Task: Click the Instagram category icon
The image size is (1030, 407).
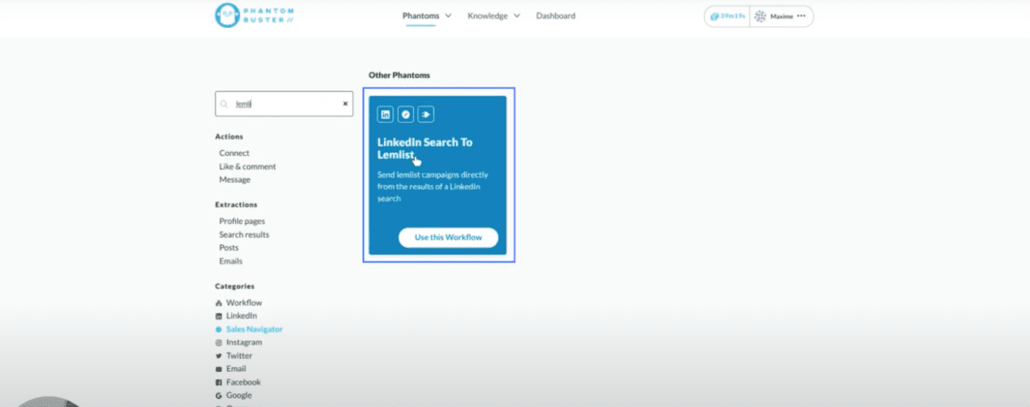Action: (218, 342)
